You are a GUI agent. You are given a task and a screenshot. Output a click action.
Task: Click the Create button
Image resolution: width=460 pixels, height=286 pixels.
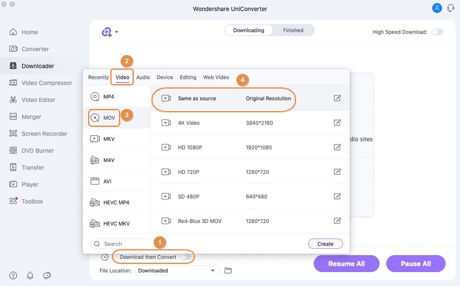point(325,244)
